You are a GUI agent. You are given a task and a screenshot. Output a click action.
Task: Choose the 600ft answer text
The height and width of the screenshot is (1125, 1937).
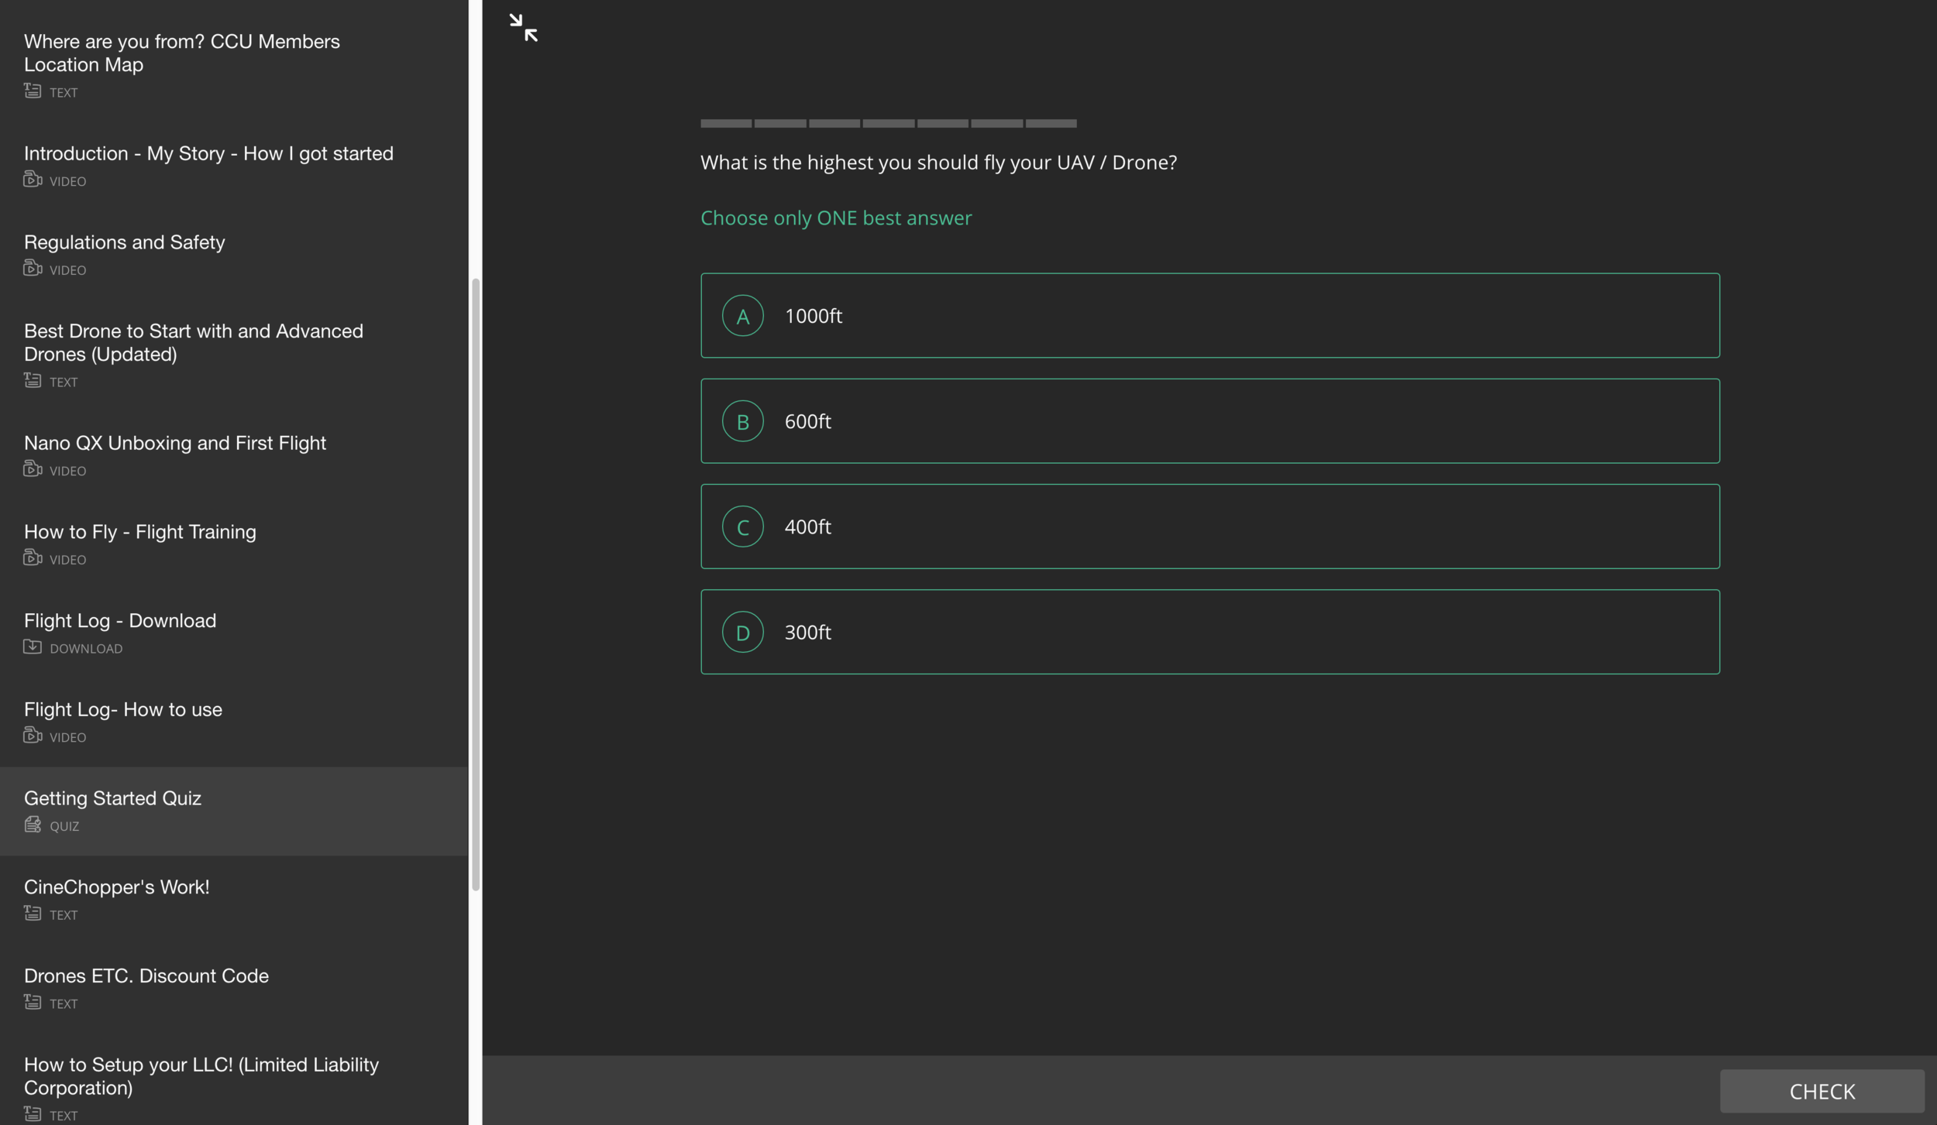pyautogui.click(x=807, y=421)
